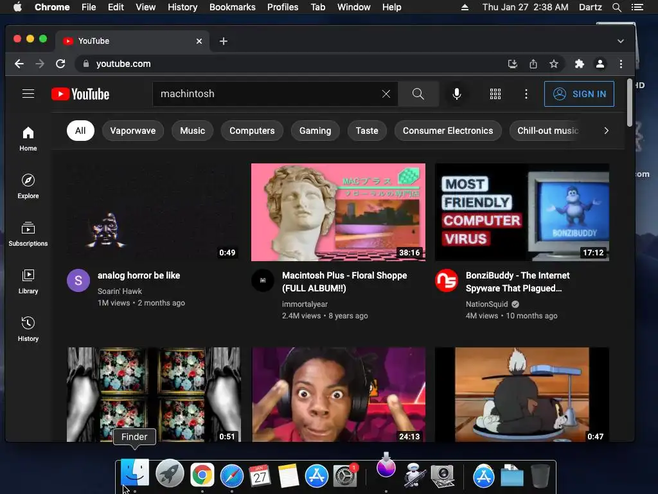This screenshot has width=658, height=494.
Task: Open the Profiles menu
Action: click(283, 7)
